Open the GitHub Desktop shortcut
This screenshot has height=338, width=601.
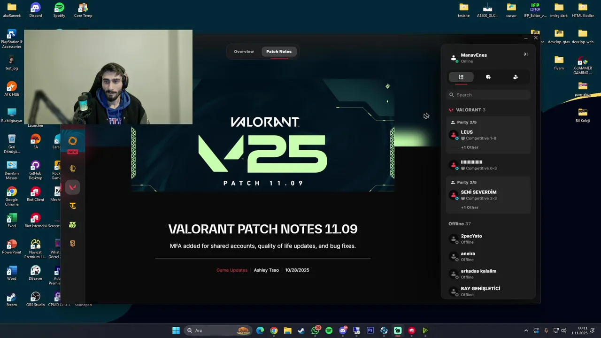tap(35, 170)
